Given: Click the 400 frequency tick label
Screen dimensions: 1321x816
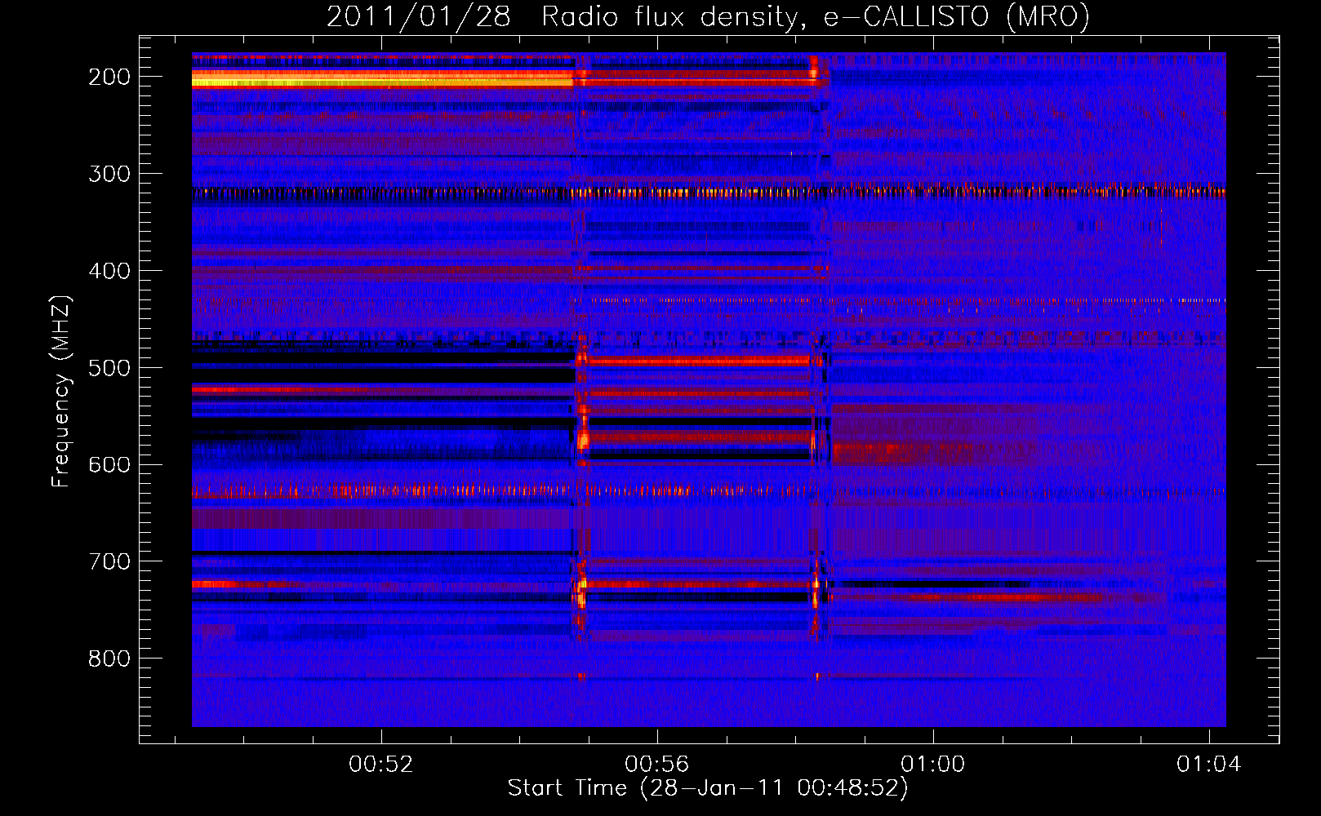Looking at the screenshot, I should 109,271.
